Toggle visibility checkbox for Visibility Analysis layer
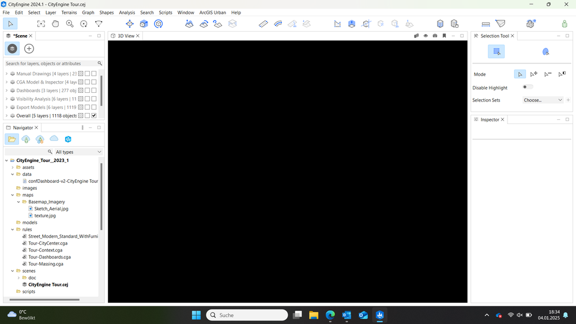Screen dimensions: 576x324 pos(94,99)
